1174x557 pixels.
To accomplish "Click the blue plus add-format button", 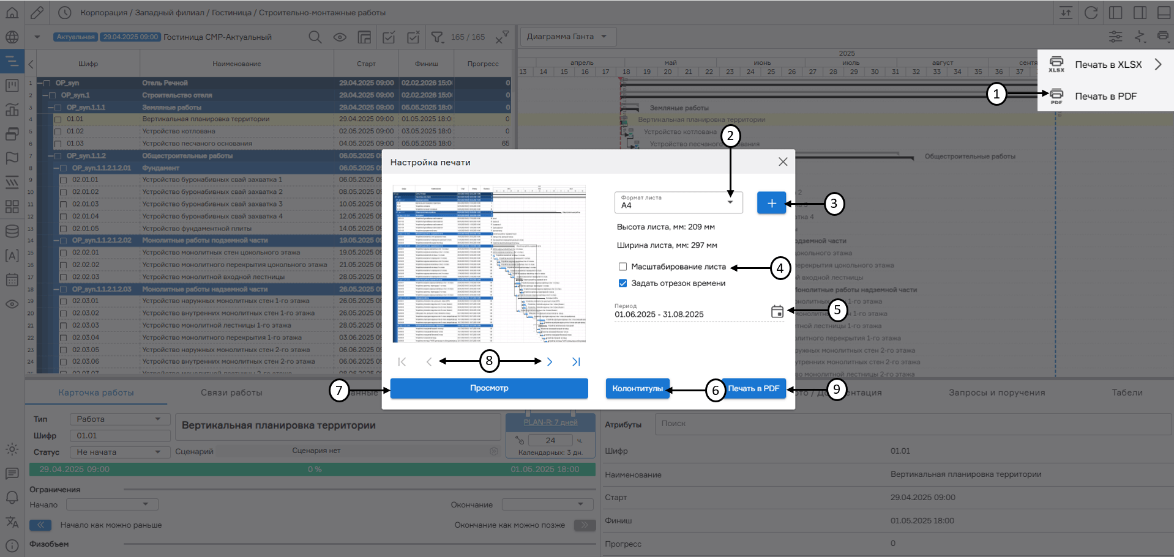I will tap(771, 203).
